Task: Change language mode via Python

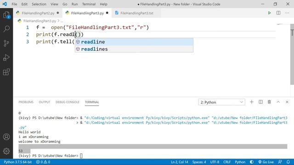Action: pos(240,162)
